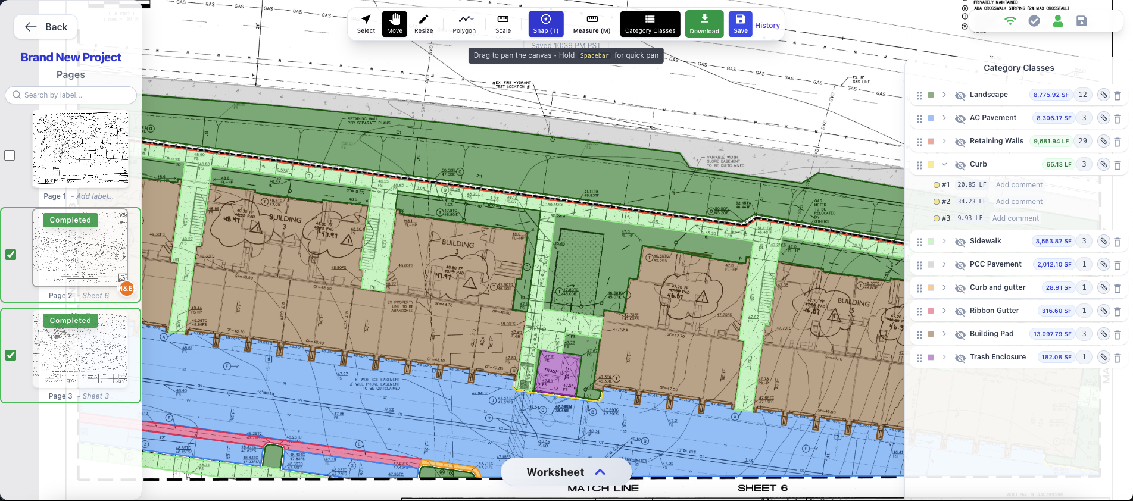
Task: Check the Page 1 checkbox
Action: coord(10,155)
